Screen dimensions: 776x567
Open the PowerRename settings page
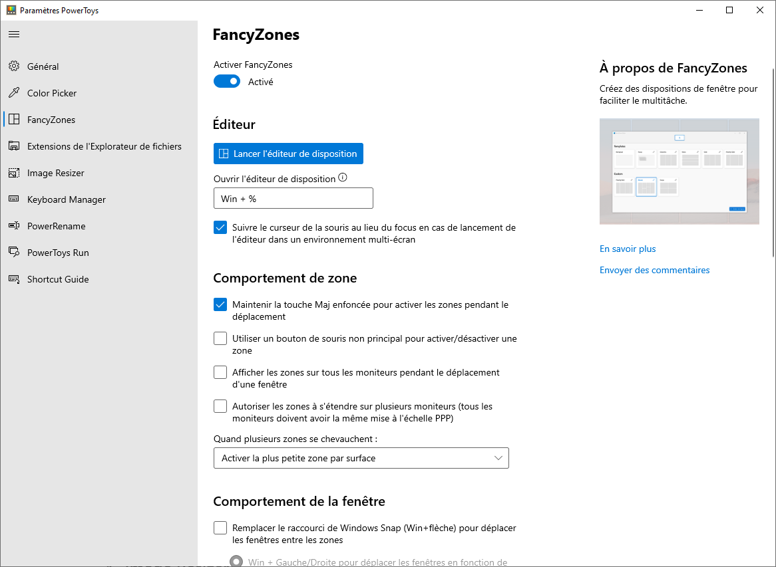click(100, 226)
